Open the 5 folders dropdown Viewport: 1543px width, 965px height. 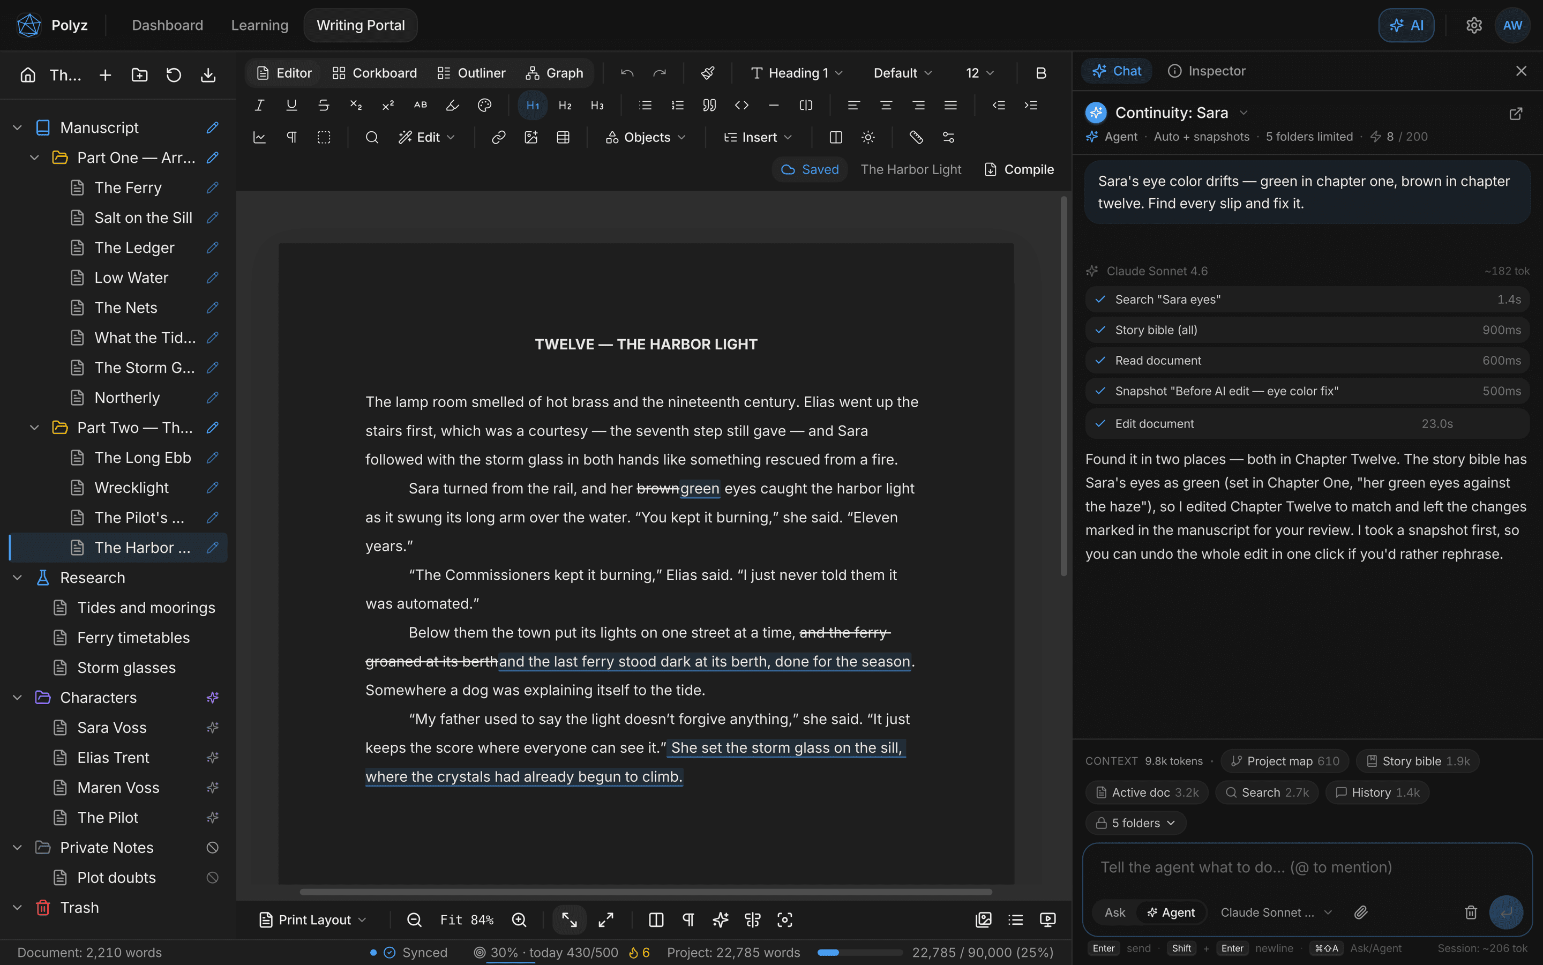coord(1136,824)
